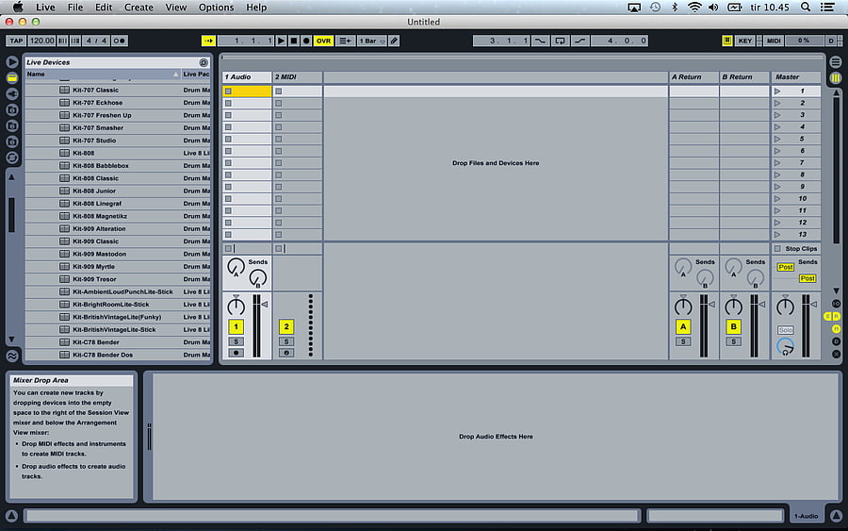Enable KEY map mode
This screenshot has height=531, width=848.
[x=744, y=41]
